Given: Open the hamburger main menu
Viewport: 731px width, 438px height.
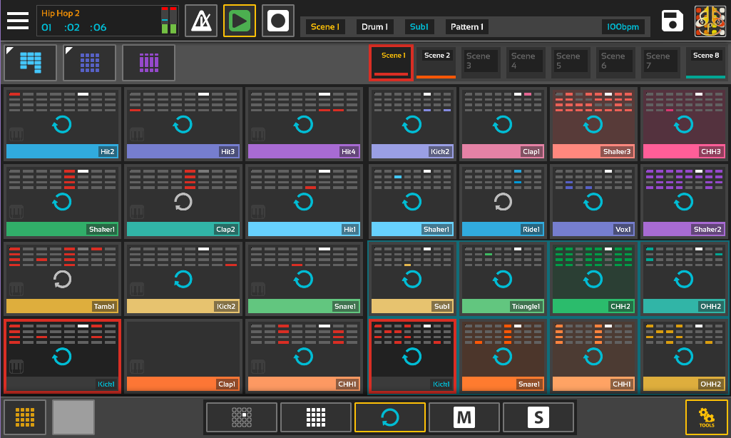Looking at the screenshot, I should 18,20.
